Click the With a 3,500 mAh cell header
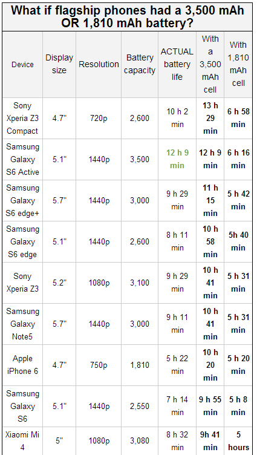The width and height of the screenshot is (257, 455). point(210,64)
